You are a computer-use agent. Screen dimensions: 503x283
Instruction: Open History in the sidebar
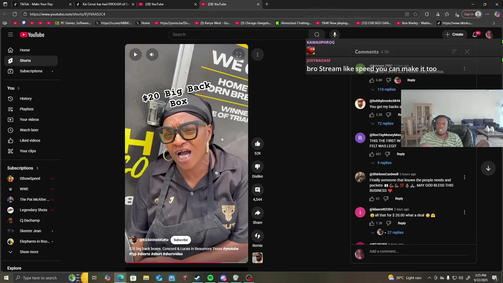31,99
